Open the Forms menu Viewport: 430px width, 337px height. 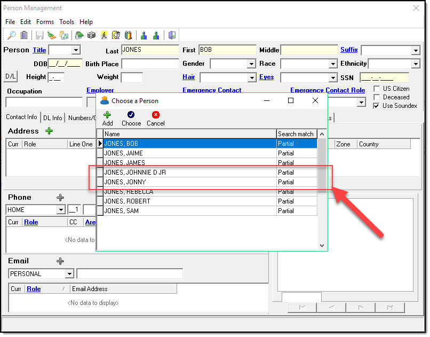(45, 22)
